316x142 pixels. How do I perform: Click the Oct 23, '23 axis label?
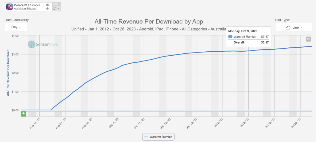point(296,123)
